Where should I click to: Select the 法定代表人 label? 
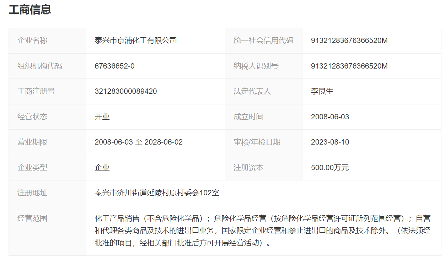(x=252, y=91)
